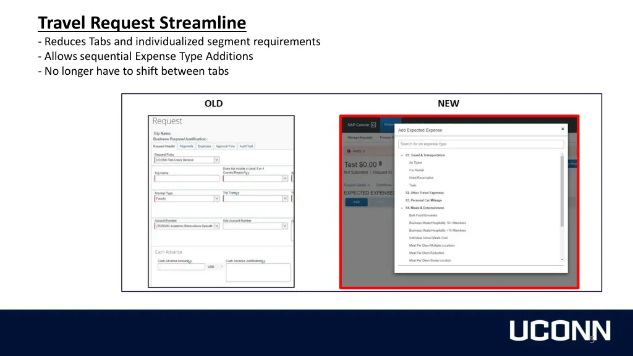Select Individual Actual Meals Cost
This screenshot has height=356, width=633.
(x=428, y=238)
